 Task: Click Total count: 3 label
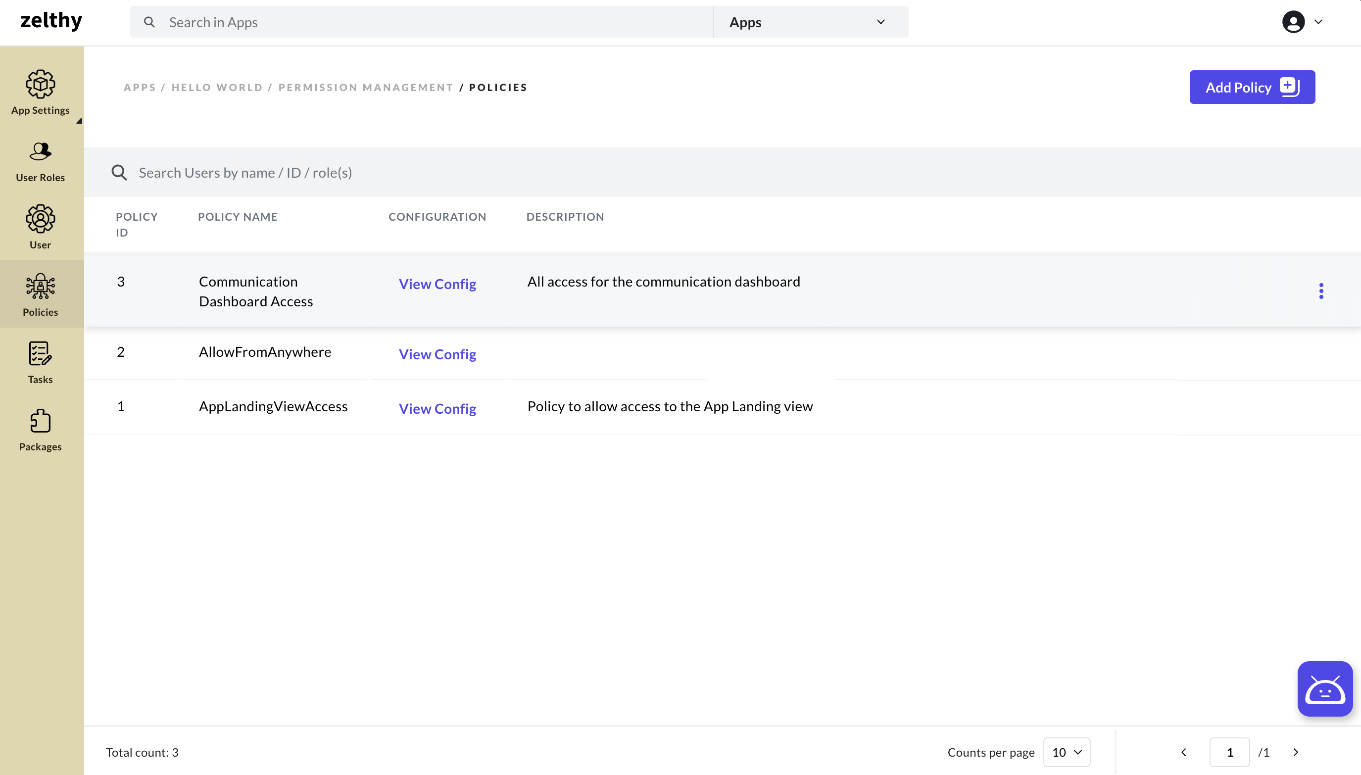(142, 752)
